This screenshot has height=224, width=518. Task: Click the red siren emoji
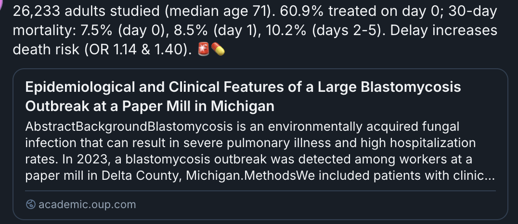pos(203,50)
